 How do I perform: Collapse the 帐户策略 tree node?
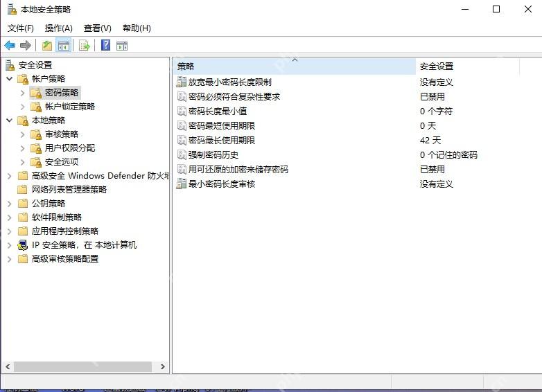10,79
